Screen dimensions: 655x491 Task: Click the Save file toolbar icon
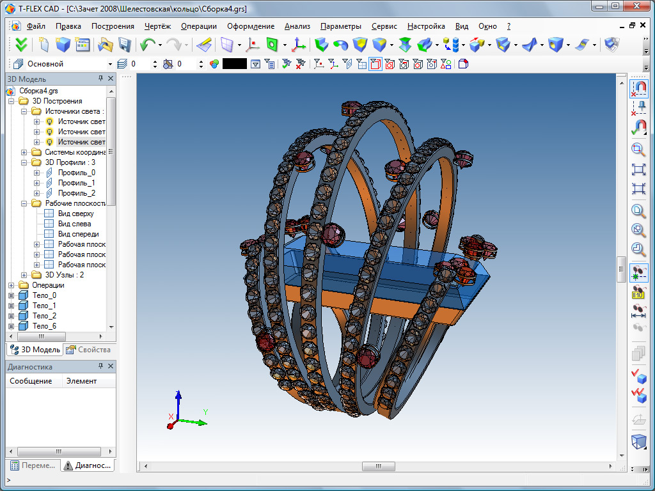[x=124, y=45]
